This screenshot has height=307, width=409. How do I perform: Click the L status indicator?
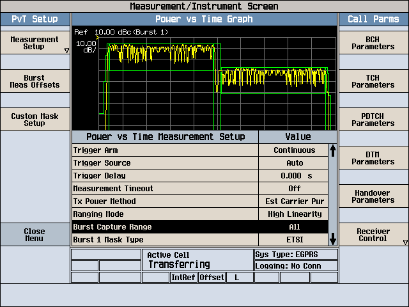[240, 277]
